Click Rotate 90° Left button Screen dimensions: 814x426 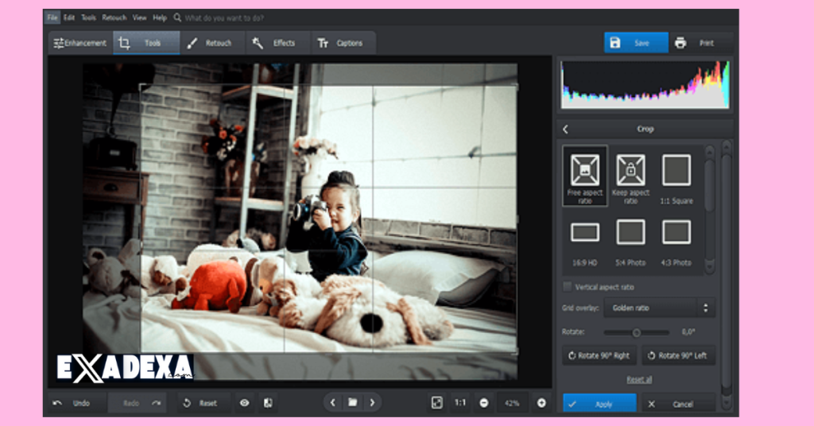tap(678, 355)
